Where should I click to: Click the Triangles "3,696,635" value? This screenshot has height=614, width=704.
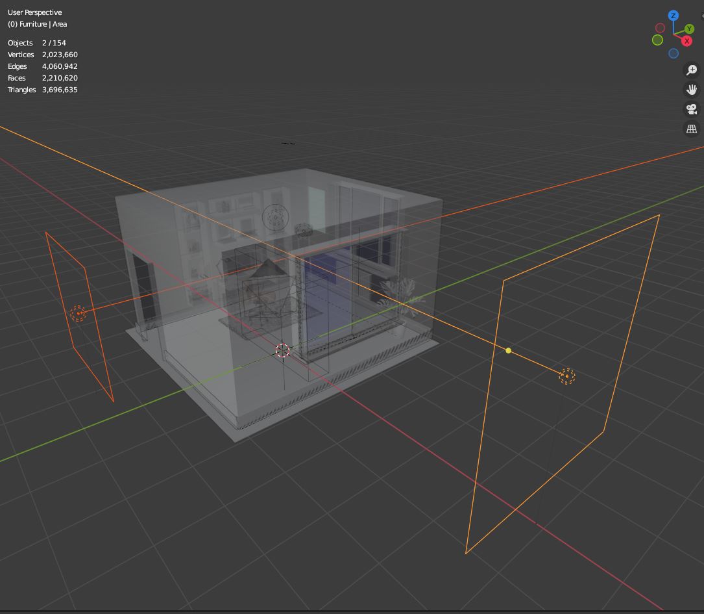coord(60,90)
